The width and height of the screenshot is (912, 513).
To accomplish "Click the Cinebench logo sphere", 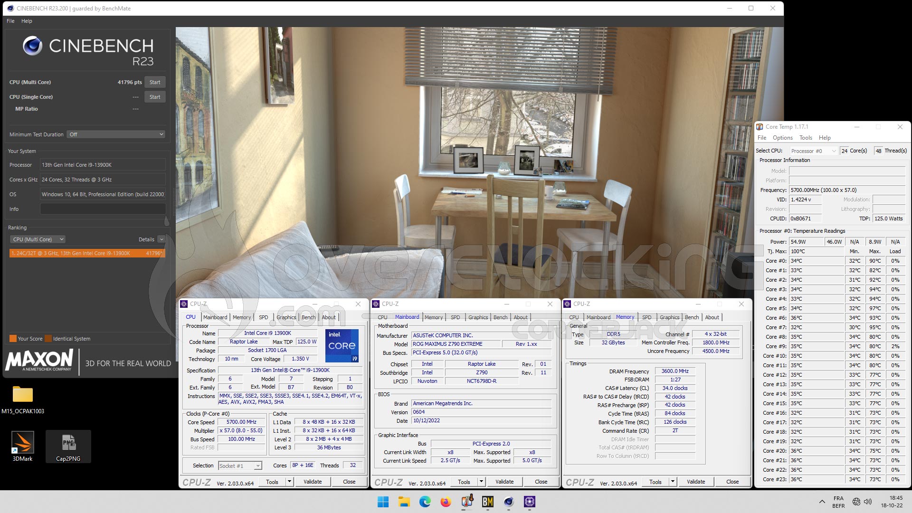I will click(x=33, y=46).
